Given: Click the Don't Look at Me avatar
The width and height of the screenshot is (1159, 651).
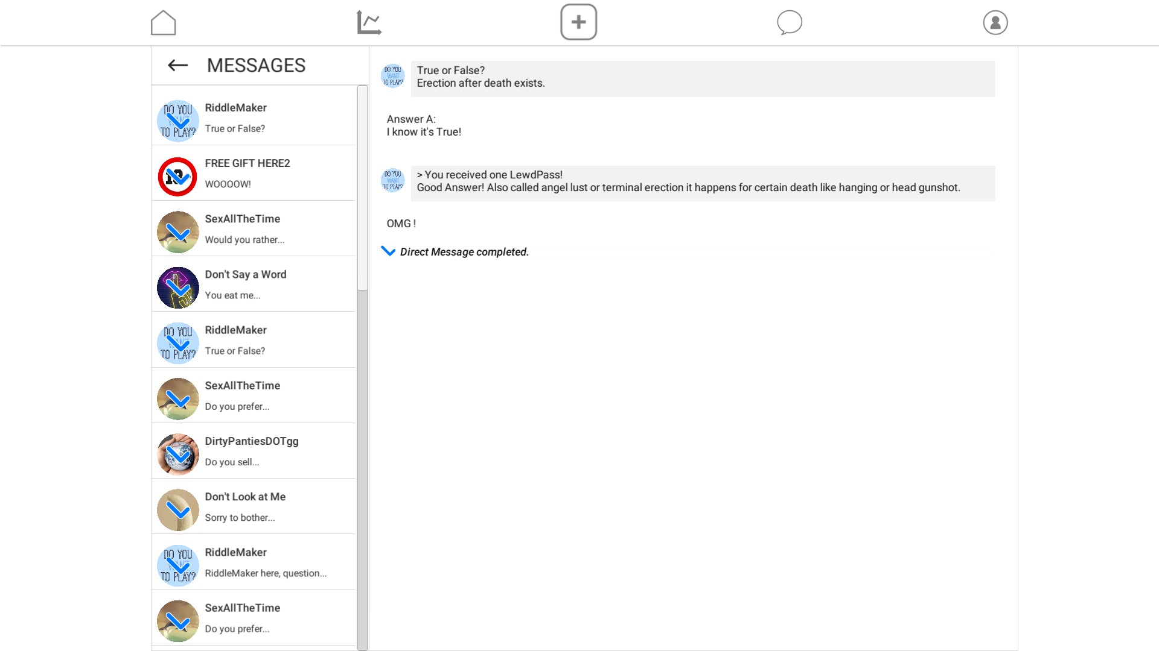Looking at the screenshot, I should (x=177, y=510).
